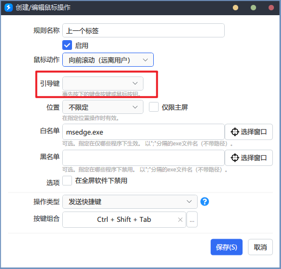Clear the Ctrl + Shift + Tab key combination
This screenshot has width=281, height=269.
[x=180, y=220]
